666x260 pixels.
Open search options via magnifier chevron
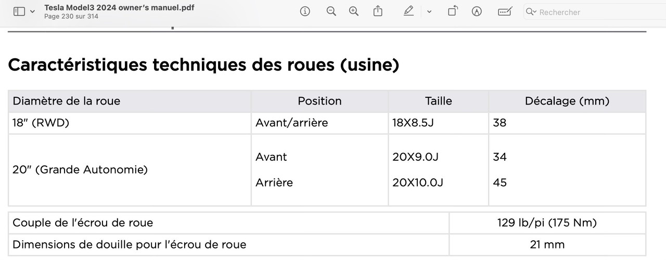tap(531, 11)
